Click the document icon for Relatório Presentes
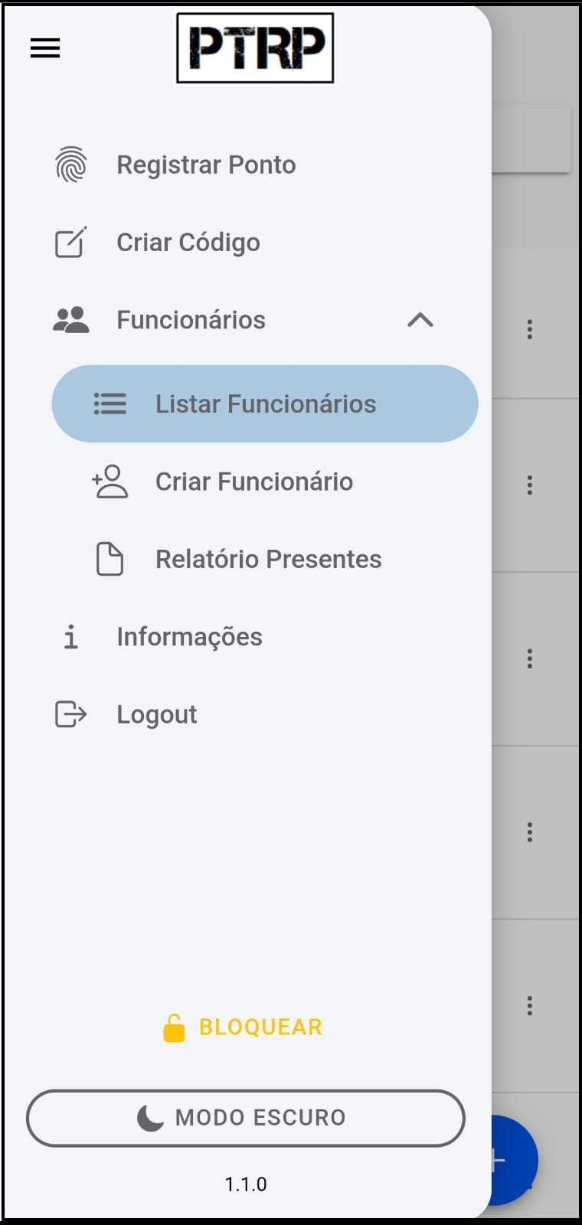This screenshot has height=1225, width=582. [x=110, y=559]
